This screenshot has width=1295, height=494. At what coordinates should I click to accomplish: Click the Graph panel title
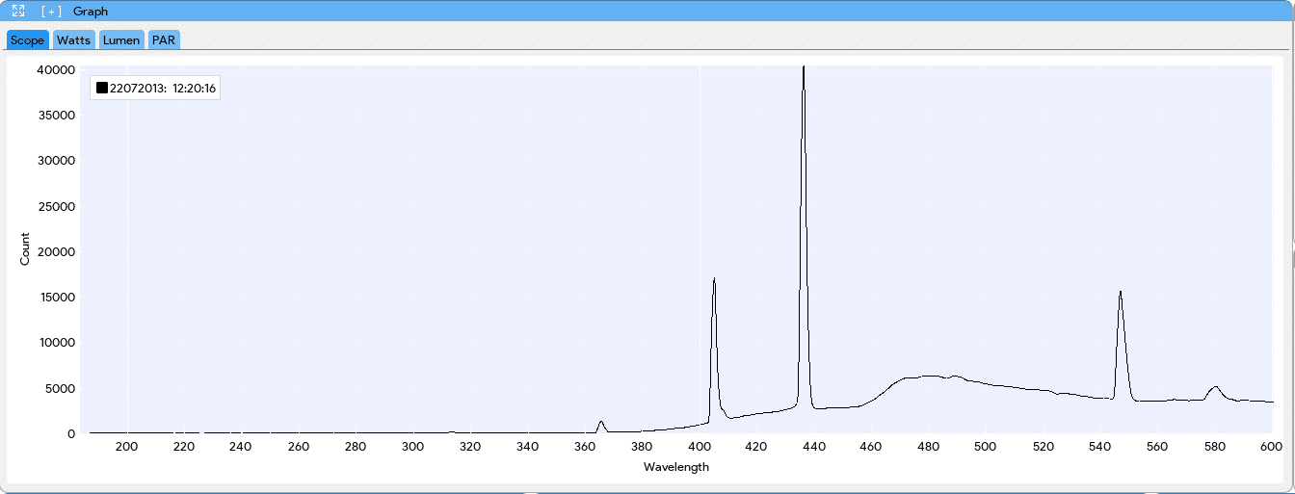click(91, 12)
